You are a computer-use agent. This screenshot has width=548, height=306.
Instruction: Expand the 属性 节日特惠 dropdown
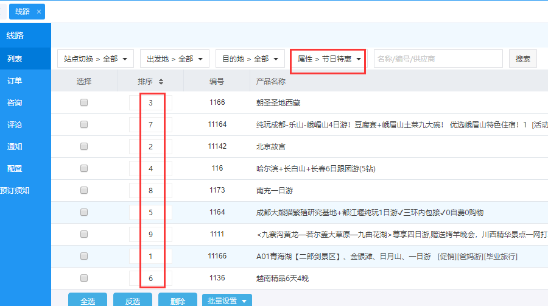point(328,59)
